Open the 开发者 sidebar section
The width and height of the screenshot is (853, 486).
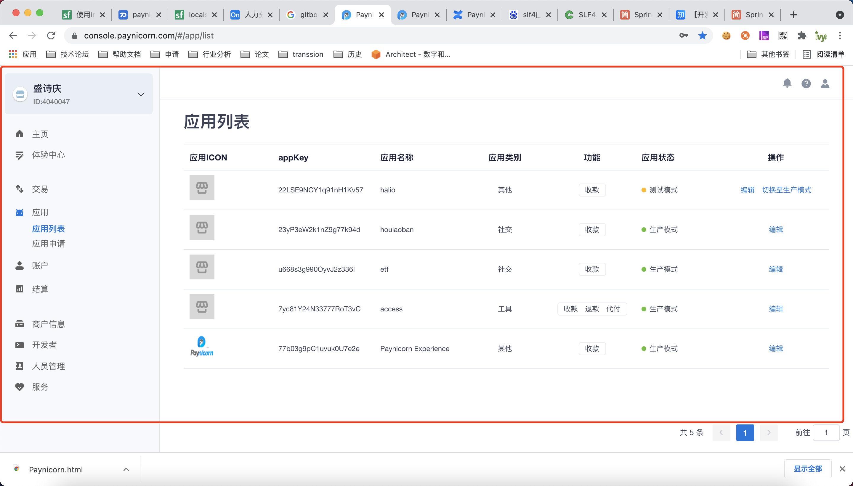pyautogui.click(x=44, y=345)
